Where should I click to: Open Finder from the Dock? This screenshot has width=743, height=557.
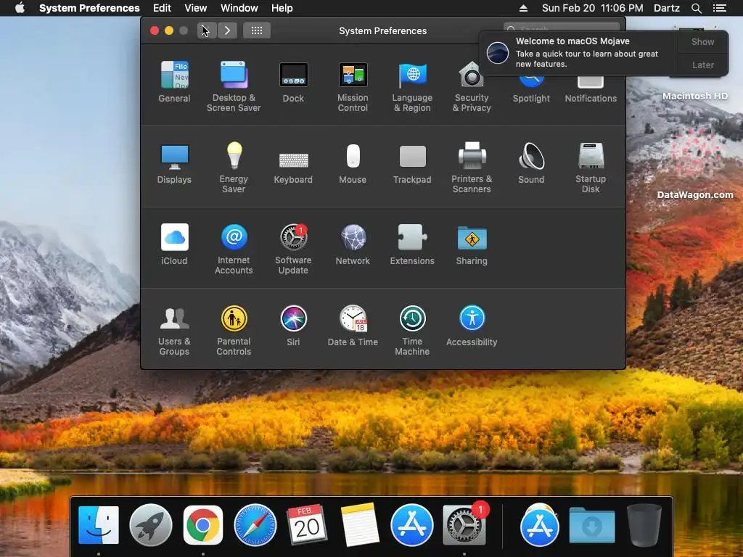(x=99, y=525)
